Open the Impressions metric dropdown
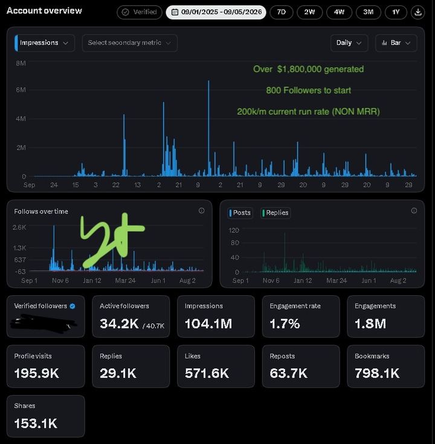This screenshot has height=444, width=435. [45, 43]
